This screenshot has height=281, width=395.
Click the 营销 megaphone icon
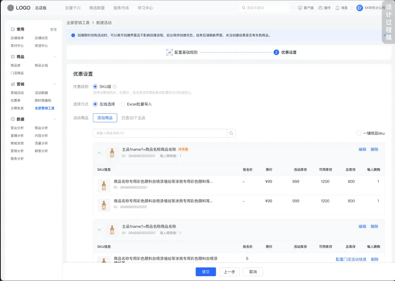[12, 84]
